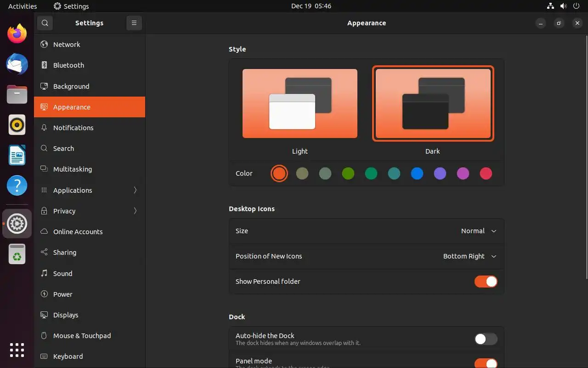
Task: Open the Settings app menu in top bar
Action: 71,6
